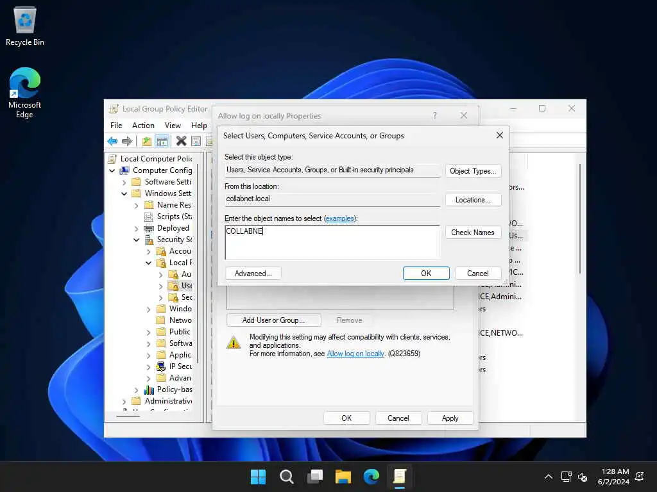Screen dimensions: 657x492
Task: Open the examples link
Action: 339,218
